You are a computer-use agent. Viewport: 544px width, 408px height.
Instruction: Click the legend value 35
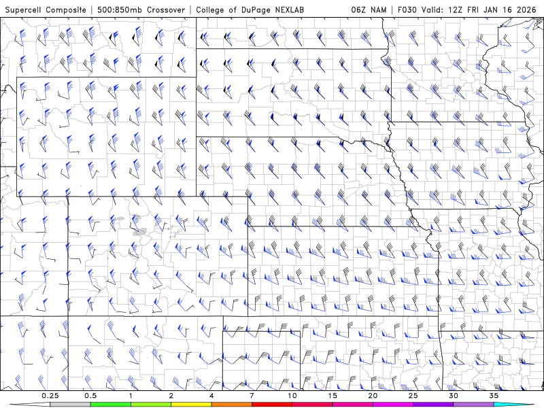494,396
